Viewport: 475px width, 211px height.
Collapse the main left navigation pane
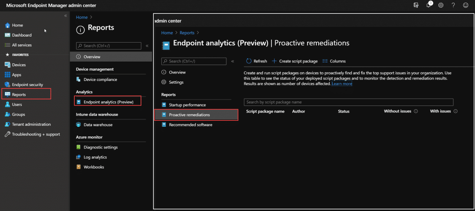pyautogui.click(x=65, y=16)
